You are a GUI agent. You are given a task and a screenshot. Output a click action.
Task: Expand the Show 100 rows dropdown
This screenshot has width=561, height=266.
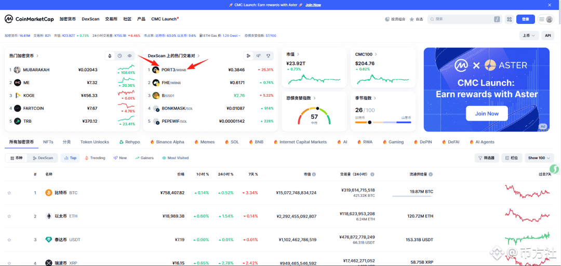pyautogui.click(x=540, y=158)
